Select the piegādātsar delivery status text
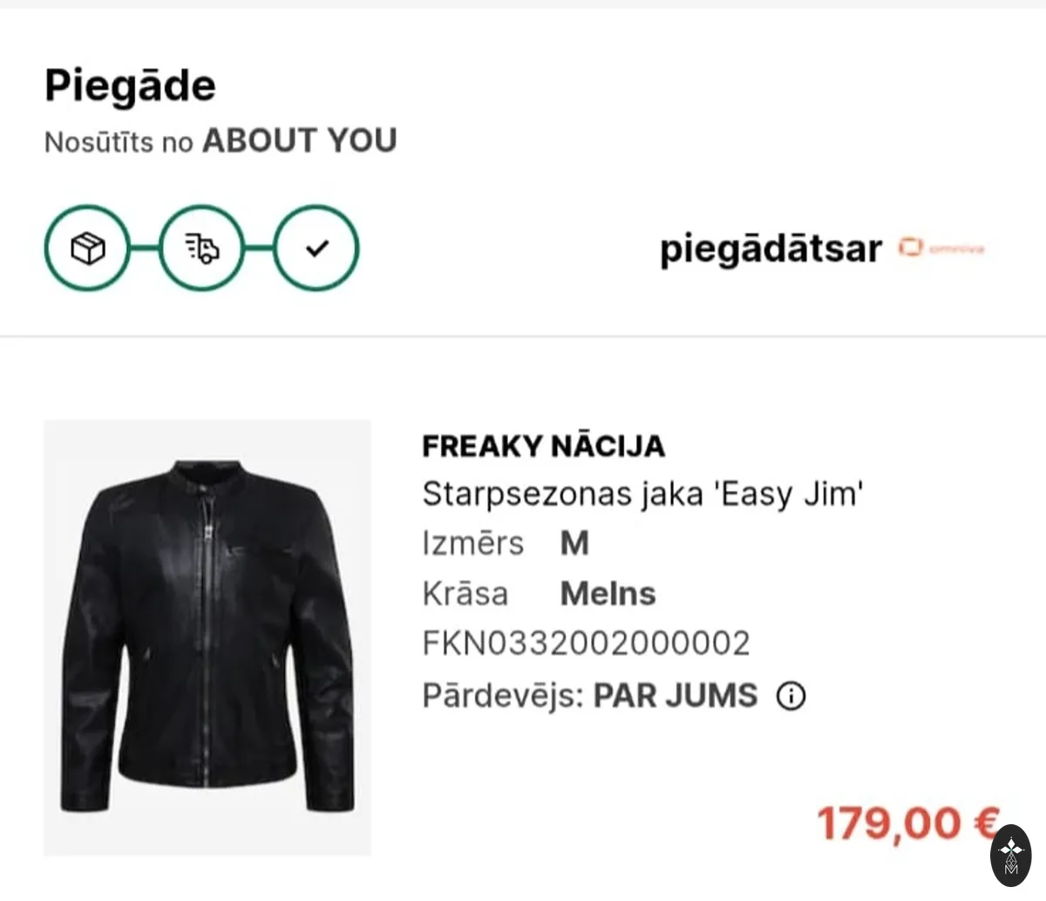The image size is (1046, 901). pos(771,249)
